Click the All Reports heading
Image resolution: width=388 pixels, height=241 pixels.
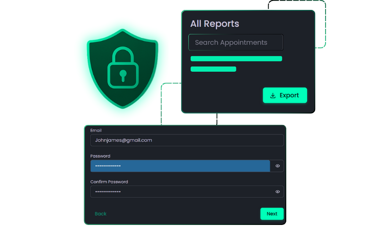(x=214, y=24)
